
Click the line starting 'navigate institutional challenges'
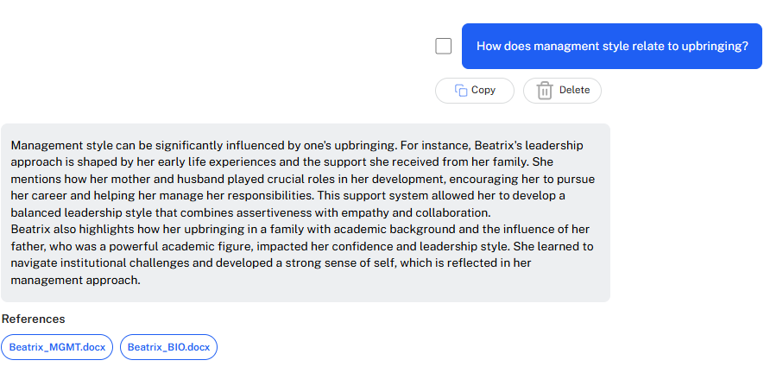click(x=271, y=263)
